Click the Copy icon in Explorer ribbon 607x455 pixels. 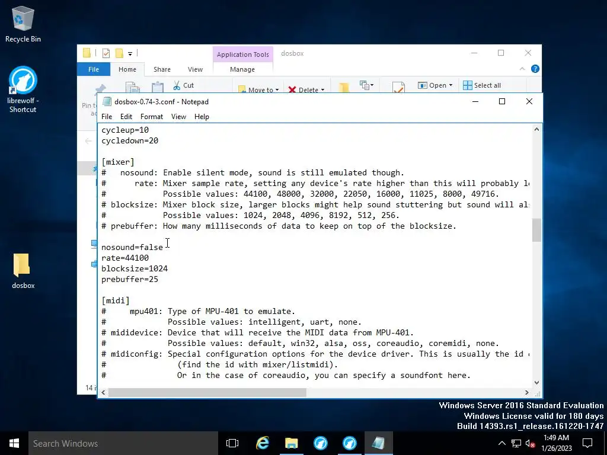click(x=132, y=87)
